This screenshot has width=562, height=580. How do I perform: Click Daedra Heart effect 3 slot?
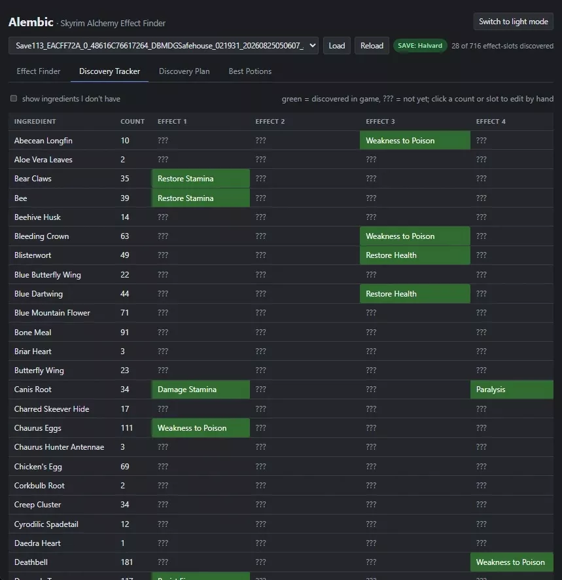(371, 543)
